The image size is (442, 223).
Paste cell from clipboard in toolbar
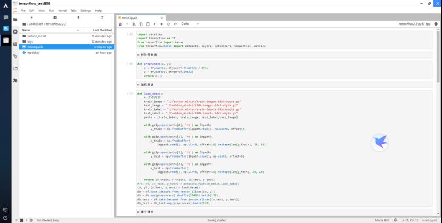coord(148,24)
